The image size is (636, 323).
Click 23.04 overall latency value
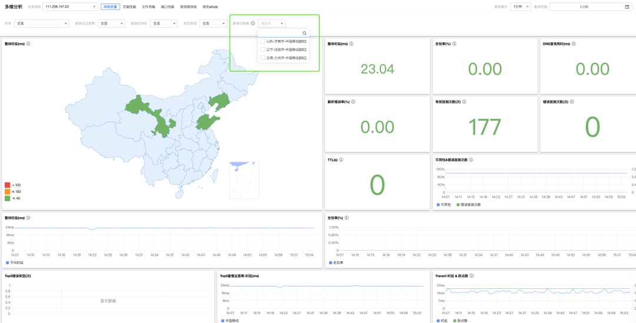pos(377,69)
